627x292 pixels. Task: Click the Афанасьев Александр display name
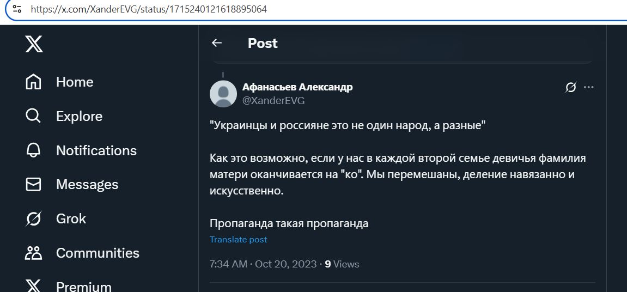pyautogui.click(x=297, y=87)
